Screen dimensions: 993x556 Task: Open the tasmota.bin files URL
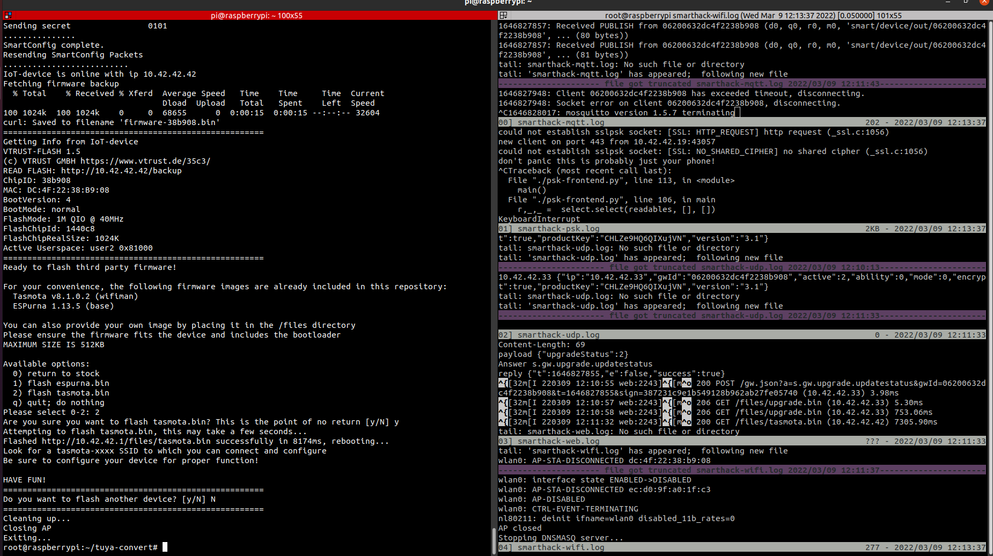point(126,441)
